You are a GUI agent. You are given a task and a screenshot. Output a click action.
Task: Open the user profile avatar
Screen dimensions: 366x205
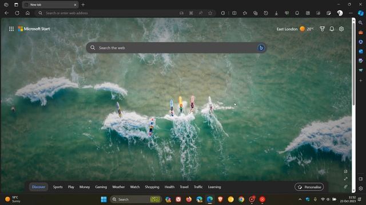tap(340, 13)
